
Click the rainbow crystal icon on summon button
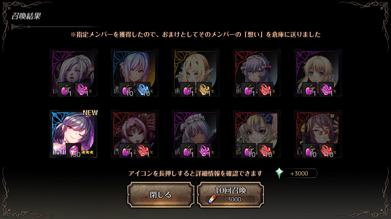pos(211,199)
